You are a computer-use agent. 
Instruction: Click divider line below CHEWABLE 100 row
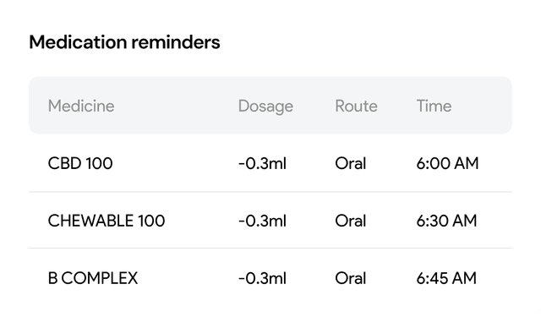coord(270,248)
